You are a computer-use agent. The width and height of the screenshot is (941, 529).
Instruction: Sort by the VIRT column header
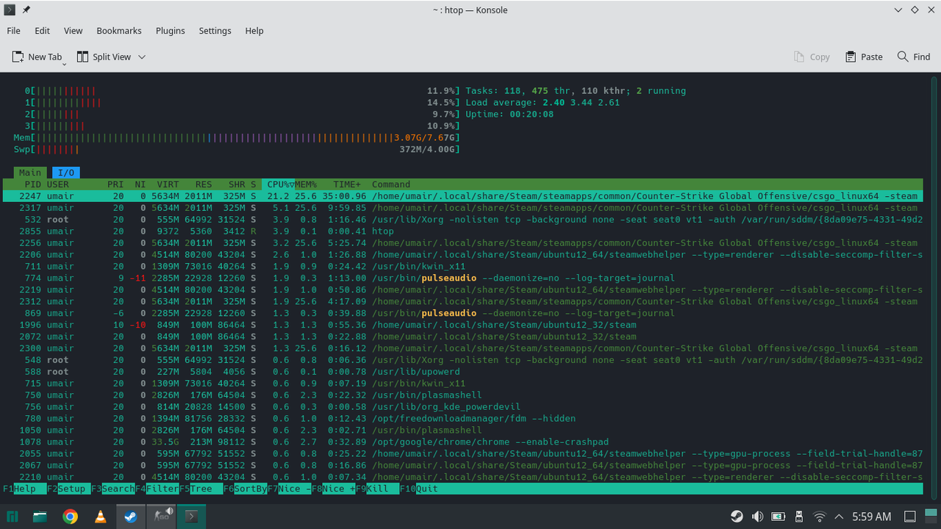(168, 184)
